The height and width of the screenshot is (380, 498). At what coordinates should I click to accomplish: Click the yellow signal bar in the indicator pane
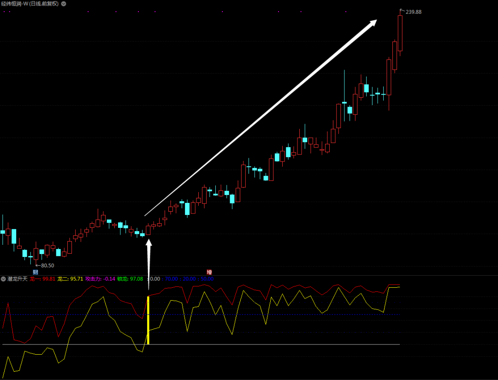[148, 320]
